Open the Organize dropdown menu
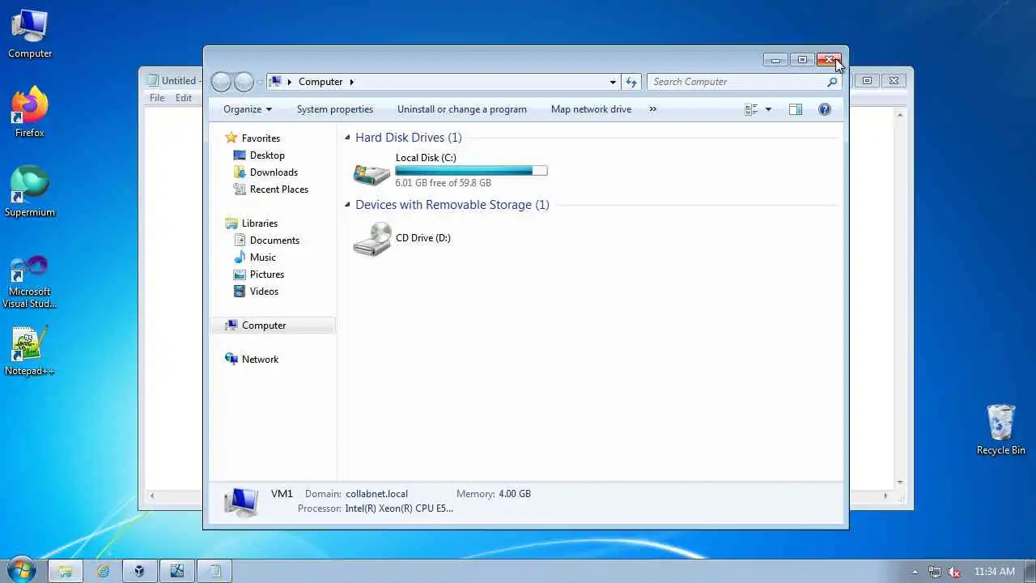The width and height of the screenshot is (1036, 583). [248, 109]
